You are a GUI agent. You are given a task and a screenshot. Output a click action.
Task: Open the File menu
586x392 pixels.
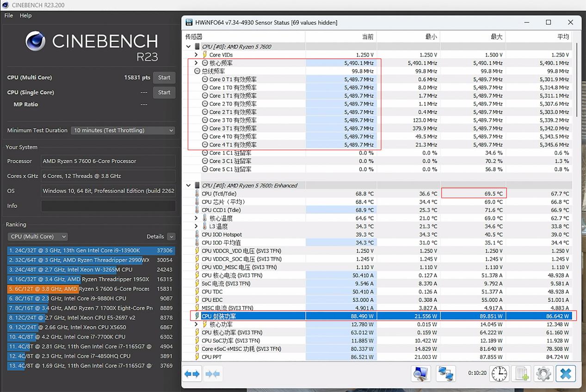tap(9, 15)
